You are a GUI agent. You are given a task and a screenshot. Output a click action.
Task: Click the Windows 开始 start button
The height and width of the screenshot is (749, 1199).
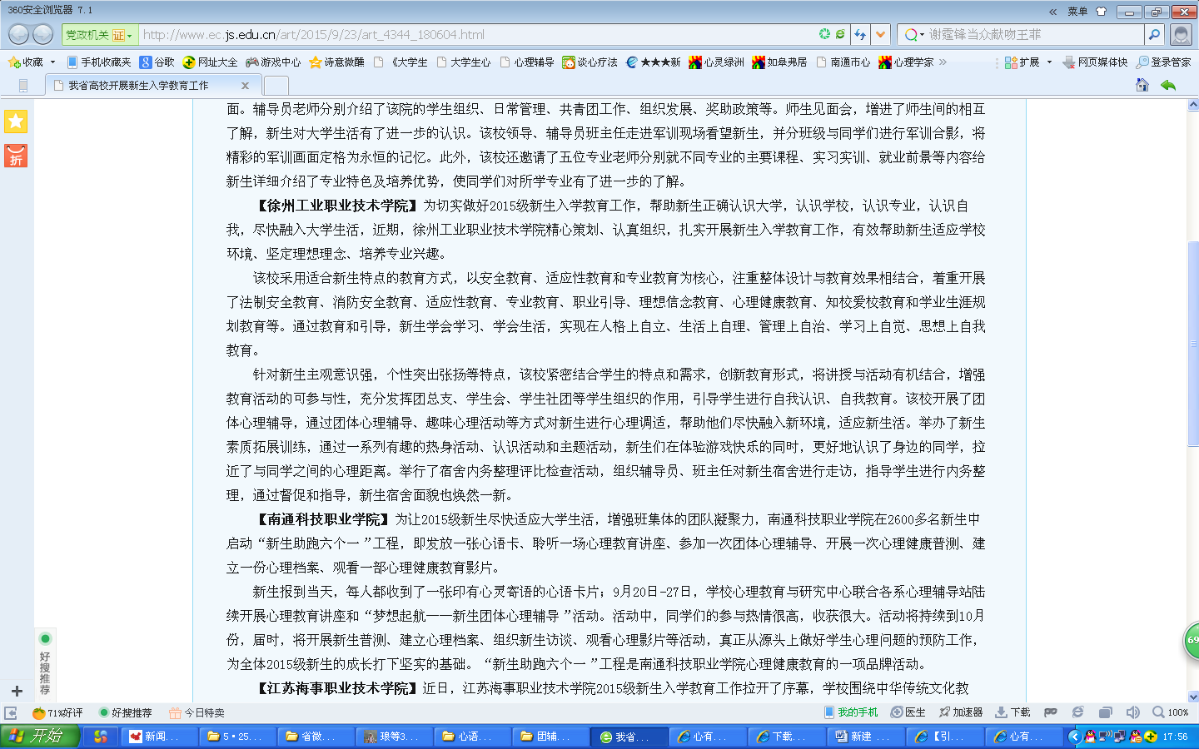(40, 736)
